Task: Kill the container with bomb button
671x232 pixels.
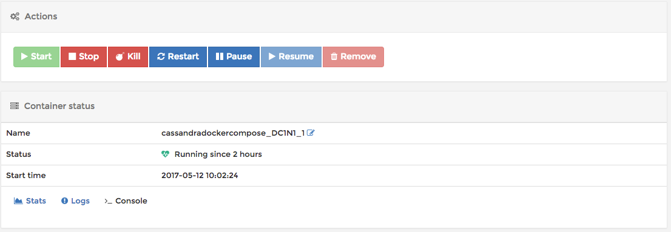Action: pos(127,57)
